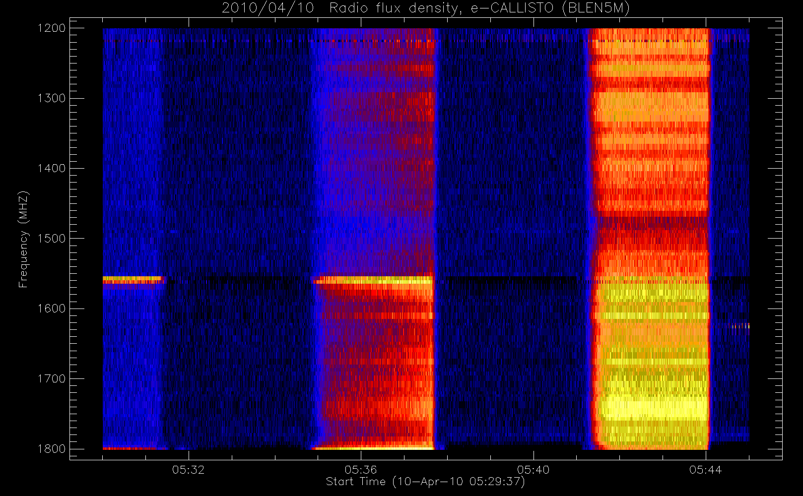Click the 05:32 time tick label
Image resolution: width=803 pixels, height=496 pixels.
point(189,469)
